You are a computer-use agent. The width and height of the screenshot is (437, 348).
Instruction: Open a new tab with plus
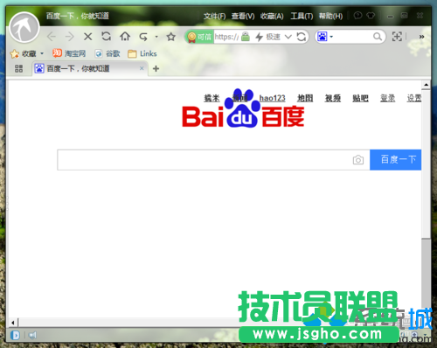[x=156, y=68]
